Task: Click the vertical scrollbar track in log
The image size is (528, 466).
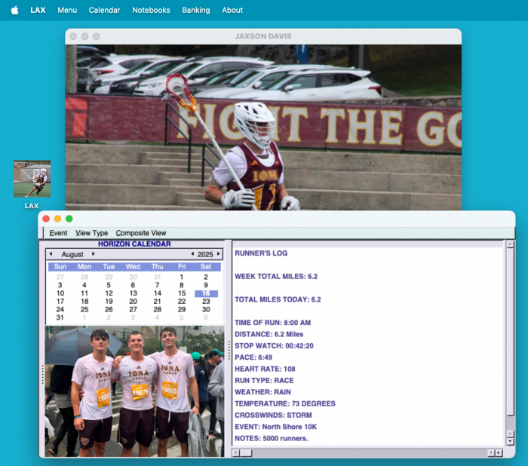Action: click(x=510, y=339)
